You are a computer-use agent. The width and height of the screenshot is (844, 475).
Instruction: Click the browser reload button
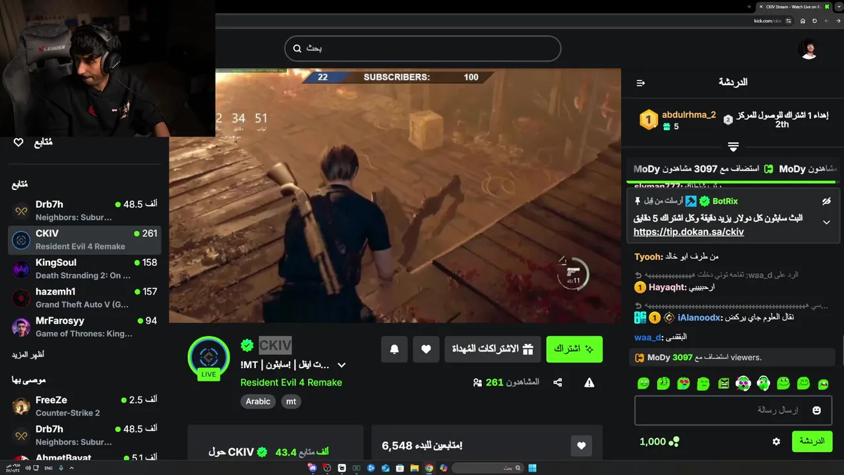tap(815, 20)
